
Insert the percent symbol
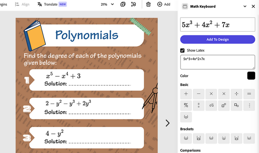click(186, 105)
